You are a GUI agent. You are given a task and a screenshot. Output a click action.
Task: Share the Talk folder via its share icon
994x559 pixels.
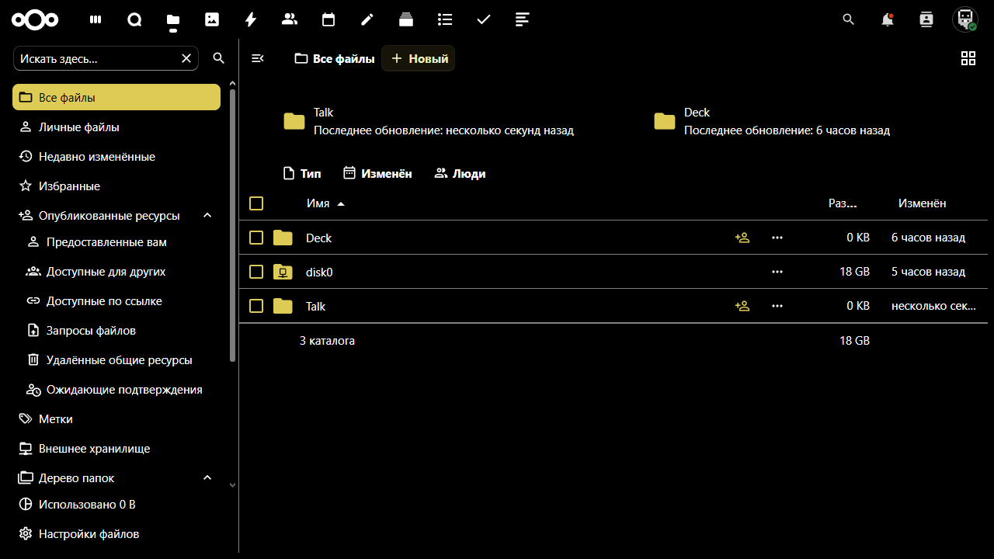[742, 305]
